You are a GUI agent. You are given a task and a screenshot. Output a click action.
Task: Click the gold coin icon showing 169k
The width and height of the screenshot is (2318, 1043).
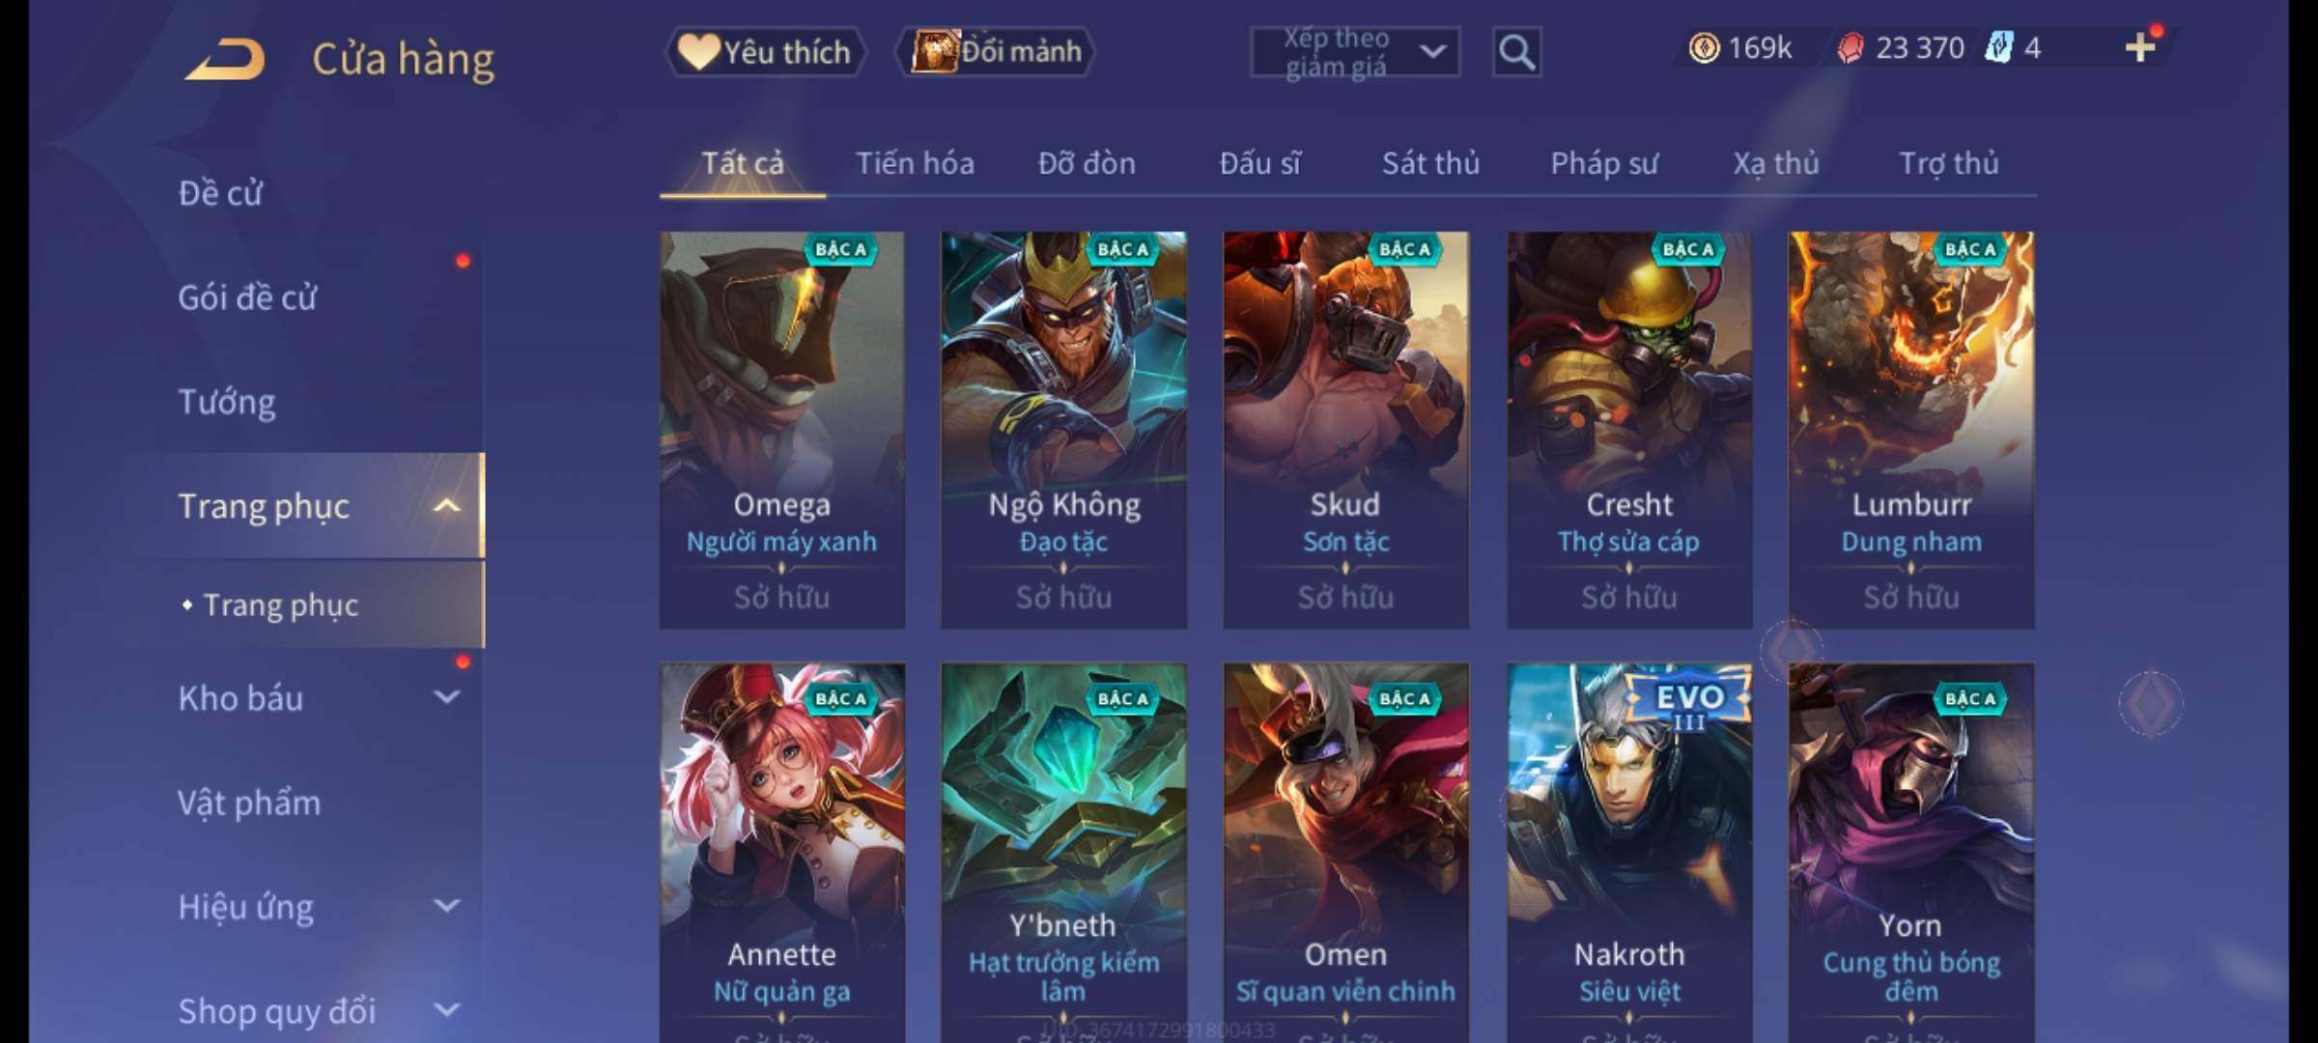(1704, 47)
